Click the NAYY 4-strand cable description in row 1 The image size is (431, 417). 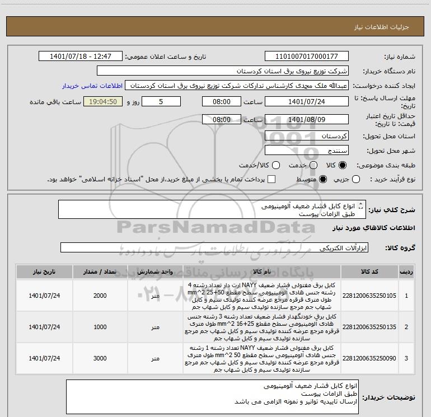pos(262,296)
